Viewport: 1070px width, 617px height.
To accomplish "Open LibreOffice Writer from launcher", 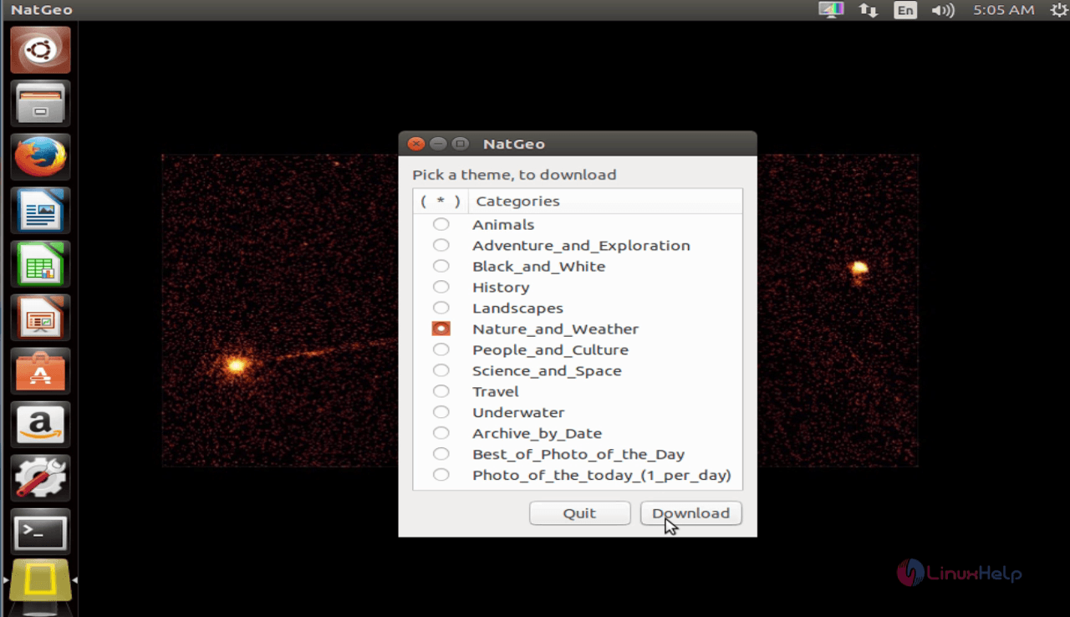I will [x=40, y=211].
